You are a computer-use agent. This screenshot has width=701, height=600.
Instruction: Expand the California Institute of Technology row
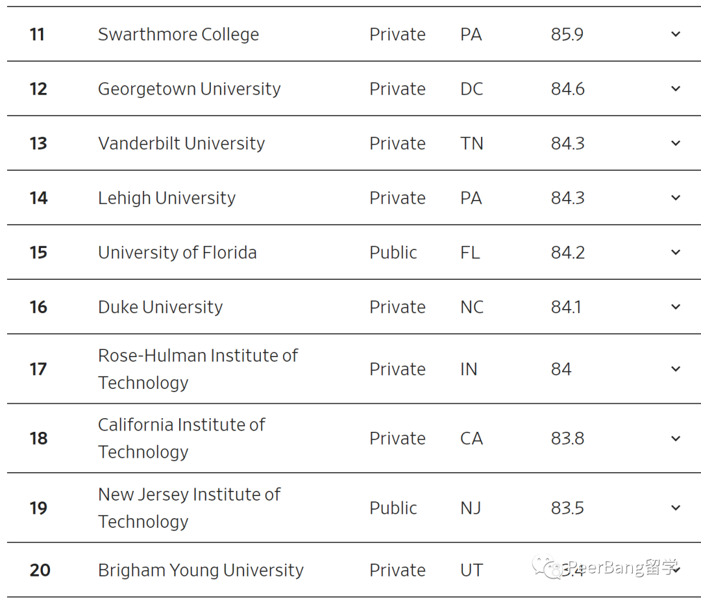pyautogui.click(x=676, y=438)
